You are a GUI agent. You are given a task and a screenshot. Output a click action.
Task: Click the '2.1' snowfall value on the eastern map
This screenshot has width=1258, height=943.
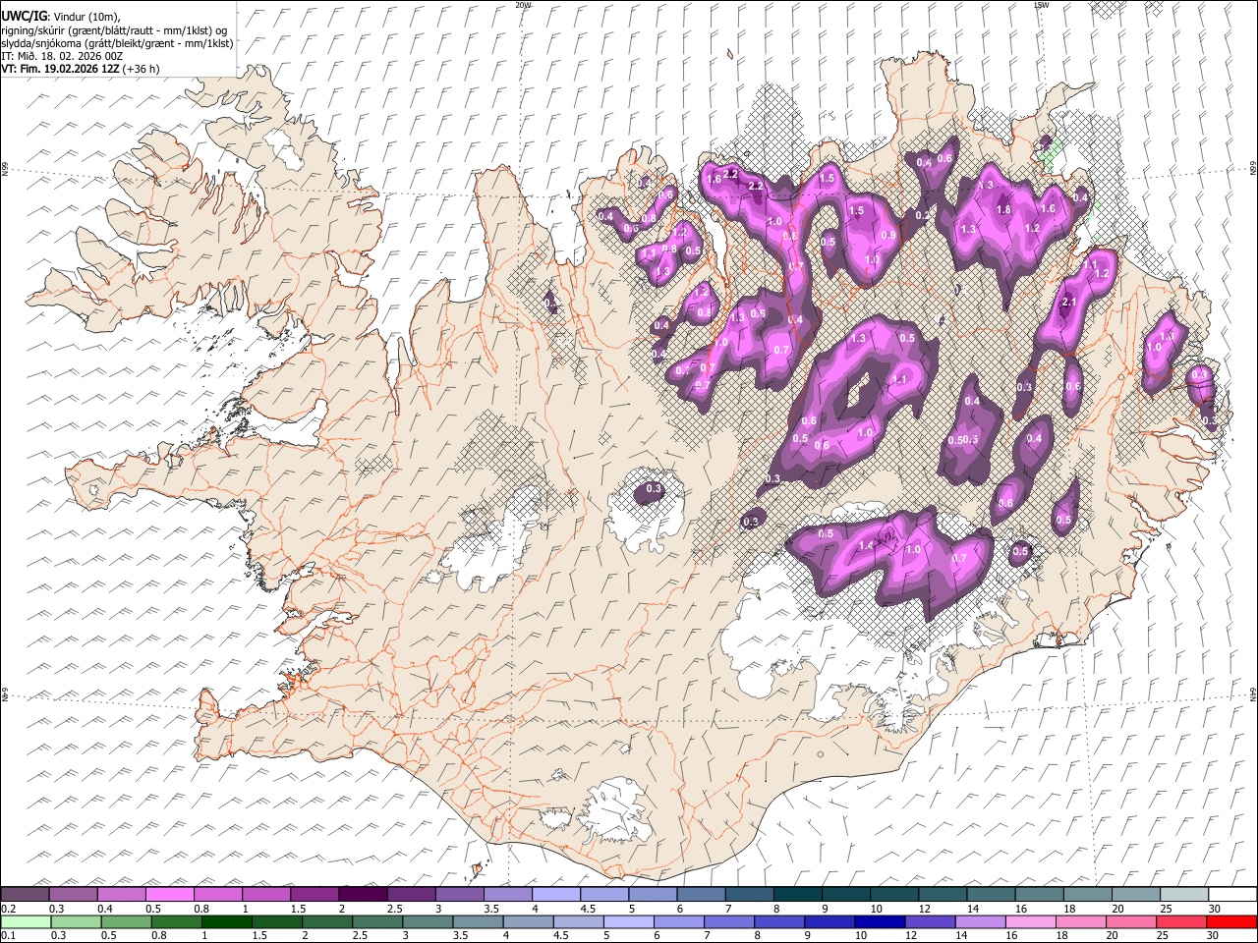[1070, 303]
